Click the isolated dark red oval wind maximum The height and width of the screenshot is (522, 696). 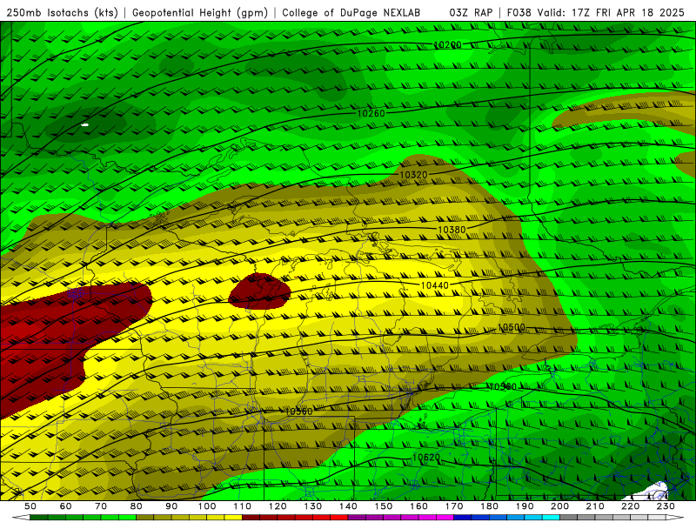[259, 291]
